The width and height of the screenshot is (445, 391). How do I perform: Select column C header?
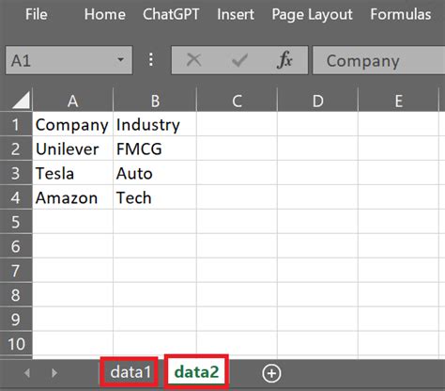coord(237,101)
